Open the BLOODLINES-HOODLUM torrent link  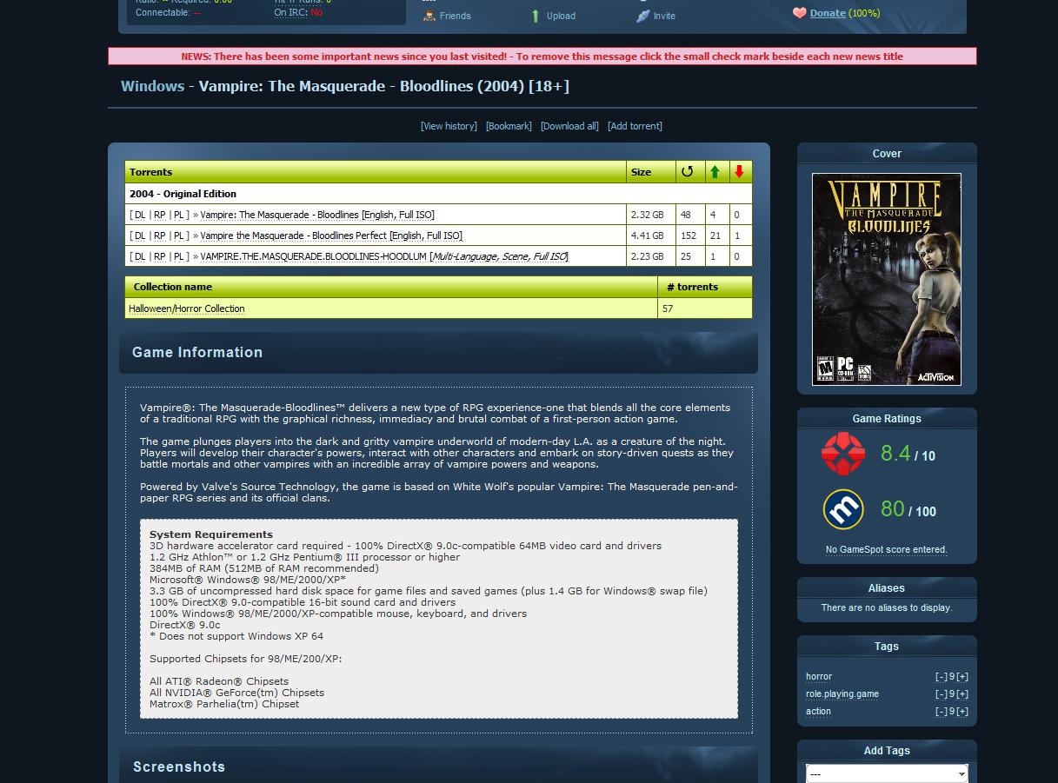(x=384, y=256)
